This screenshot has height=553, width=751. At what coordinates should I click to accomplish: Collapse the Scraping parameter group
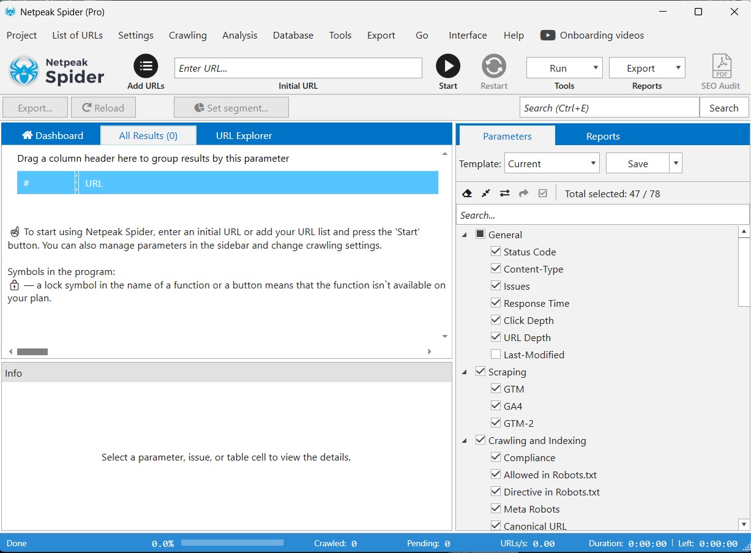[x=465, y=372]
